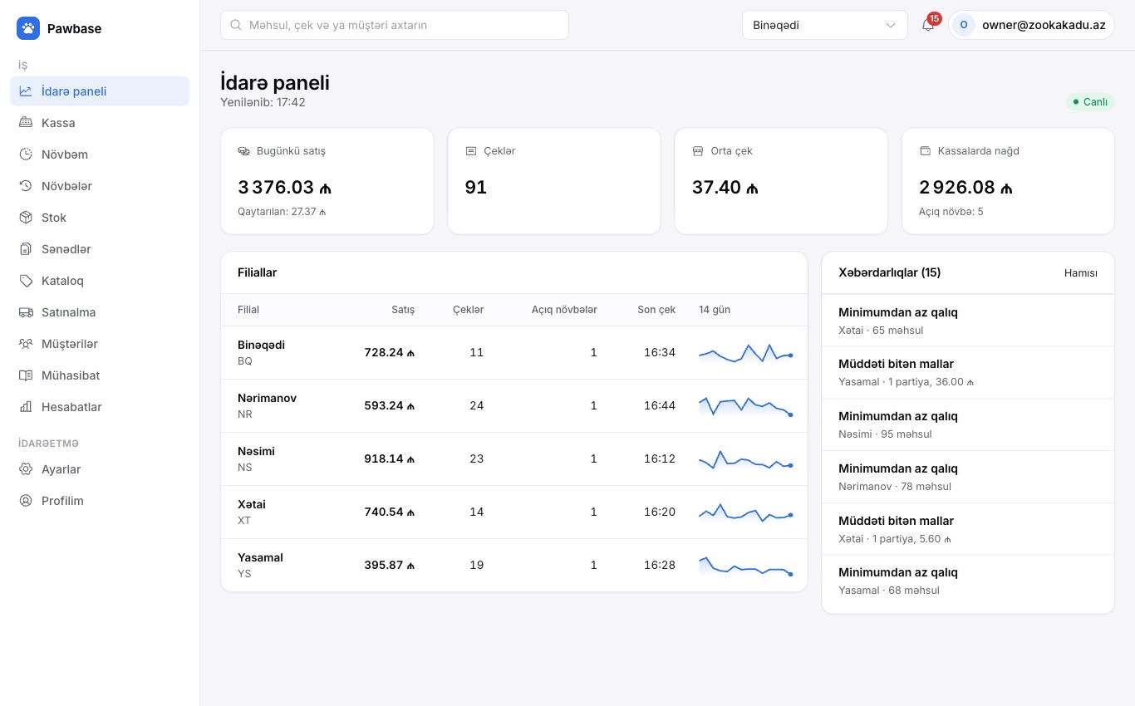The height and width of the screenshot is (706, 1135).
Task: Open the Binəqədi branch dropdown
Action: tap(824, 25)
